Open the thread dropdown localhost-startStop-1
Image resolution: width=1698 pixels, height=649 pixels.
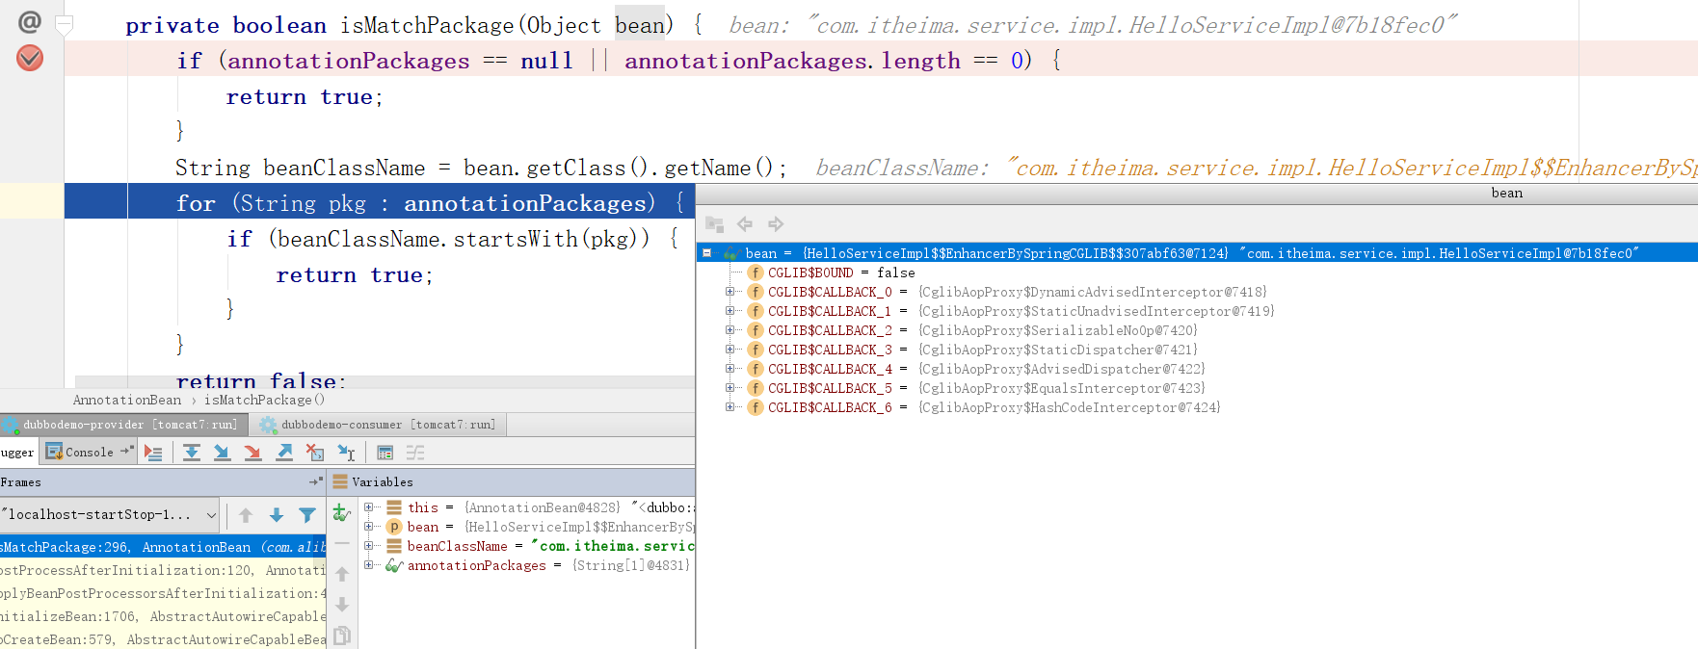(110, 515)
